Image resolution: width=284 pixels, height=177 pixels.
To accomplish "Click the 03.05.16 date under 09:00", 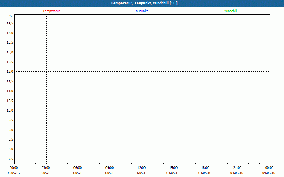I will pos(109,173).
